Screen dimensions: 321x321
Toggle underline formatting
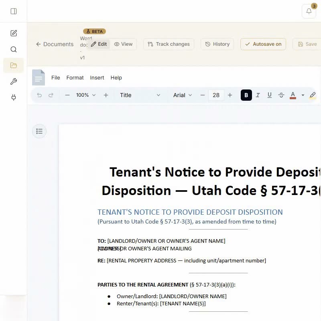click(270, 95)
